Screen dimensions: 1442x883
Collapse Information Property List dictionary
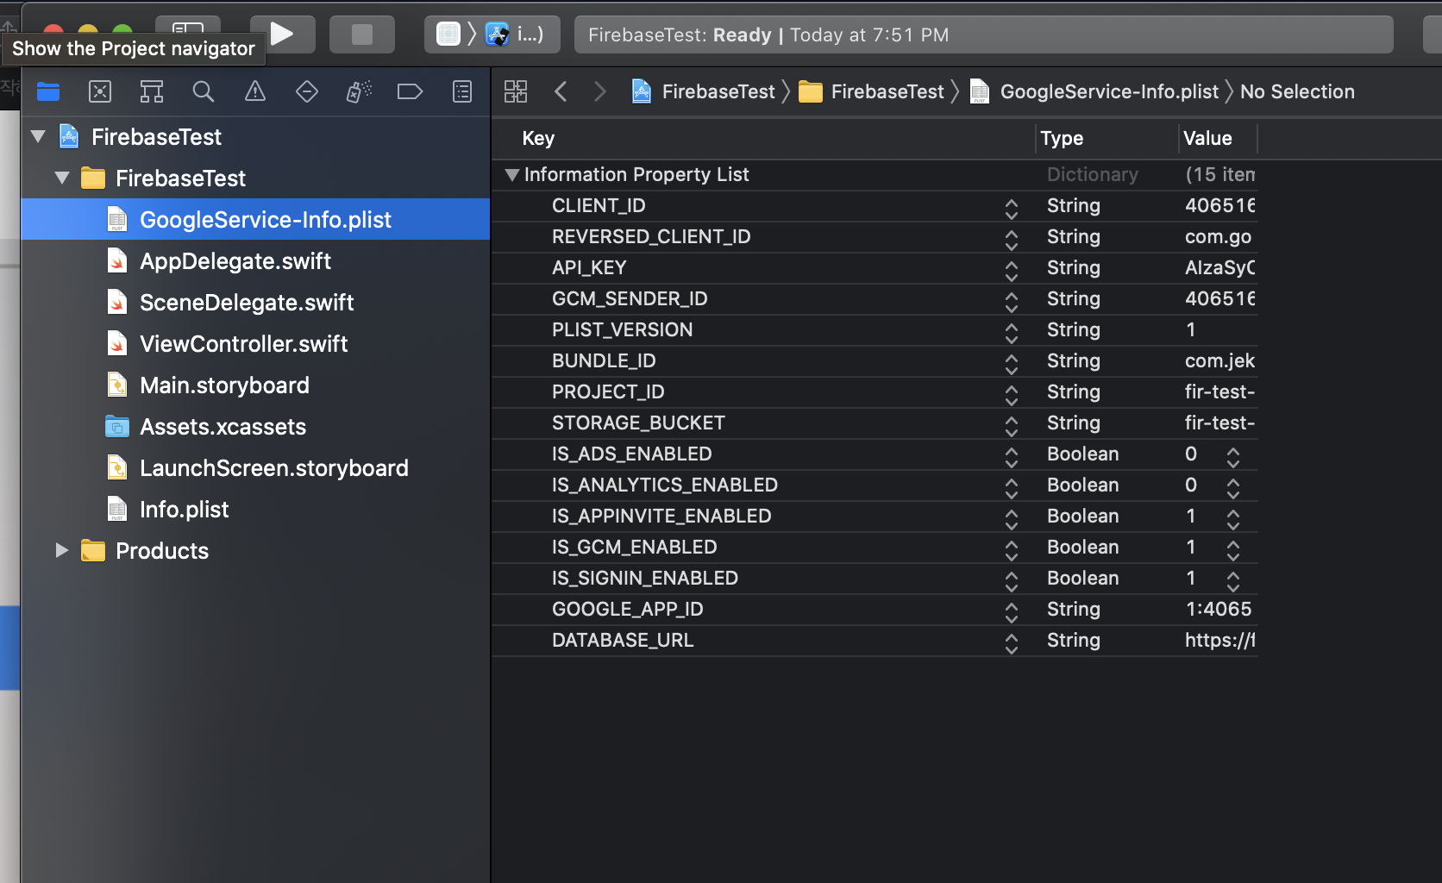click(x=512, y=174)
